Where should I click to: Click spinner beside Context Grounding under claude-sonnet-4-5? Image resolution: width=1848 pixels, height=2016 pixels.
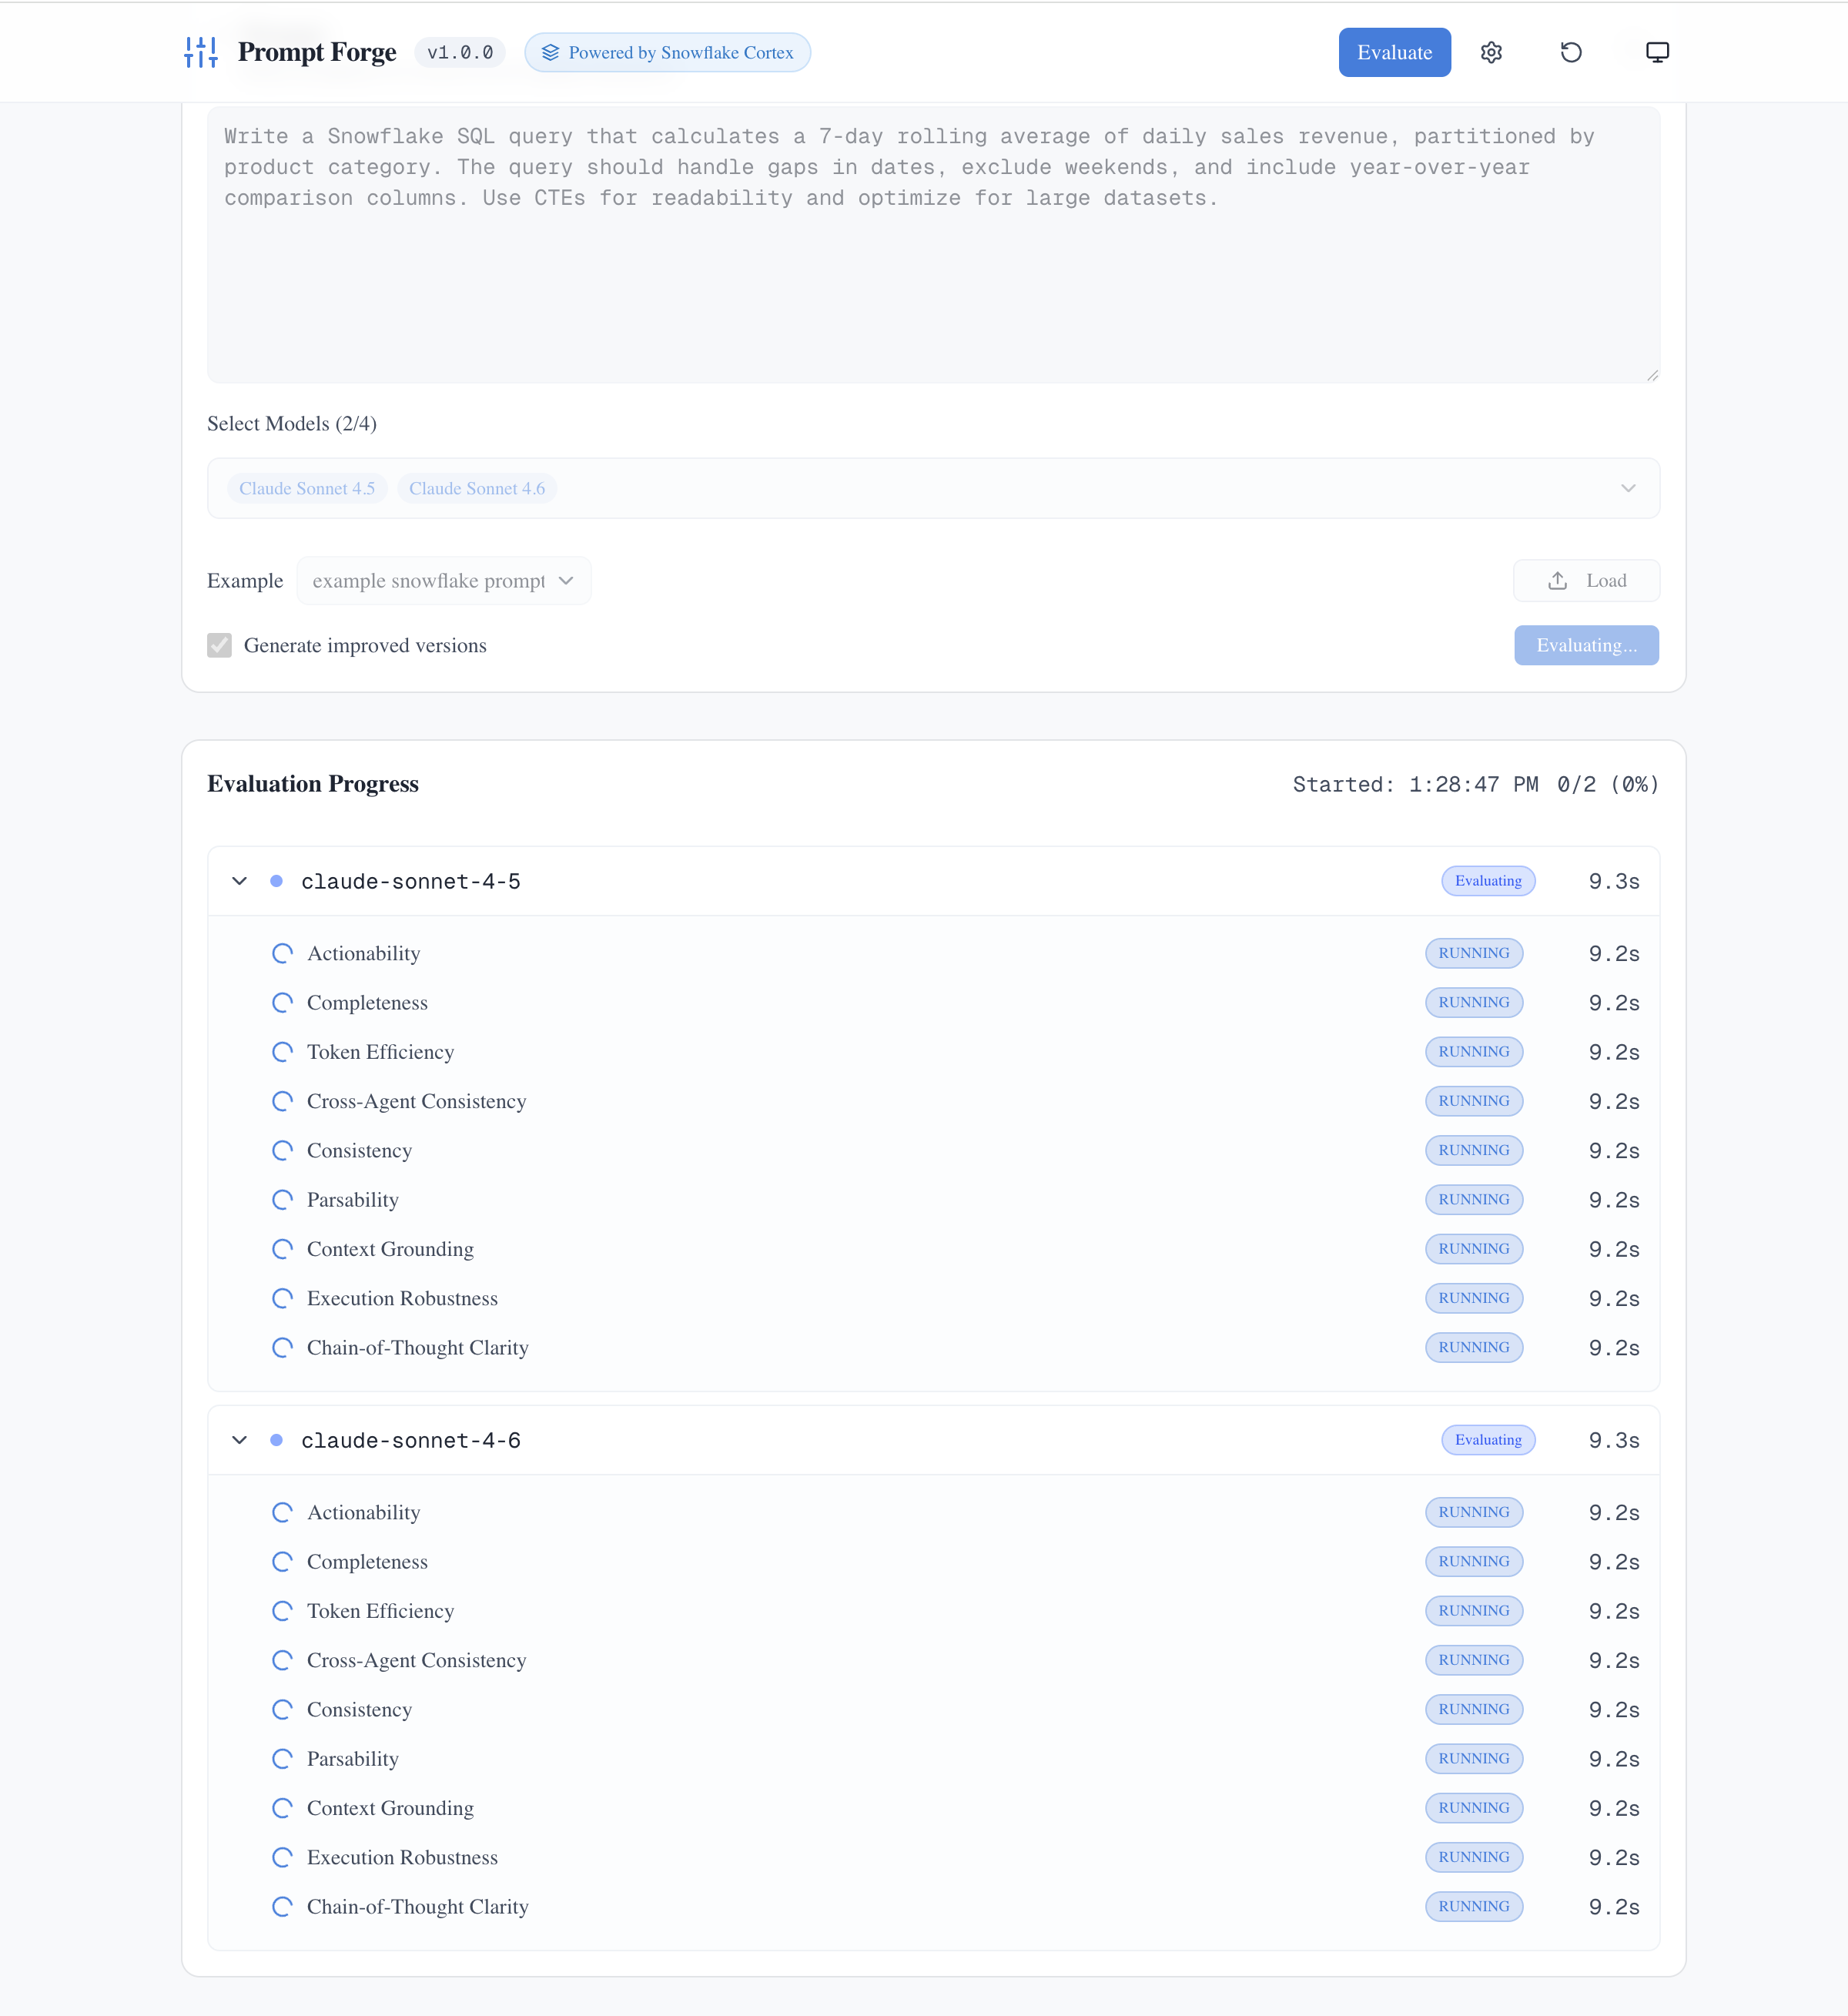282,1248
